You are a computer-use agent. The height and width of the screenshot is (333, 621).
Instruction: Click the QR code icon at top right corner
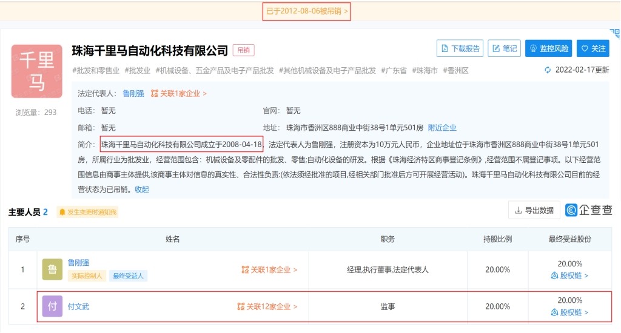coord(615,33)
